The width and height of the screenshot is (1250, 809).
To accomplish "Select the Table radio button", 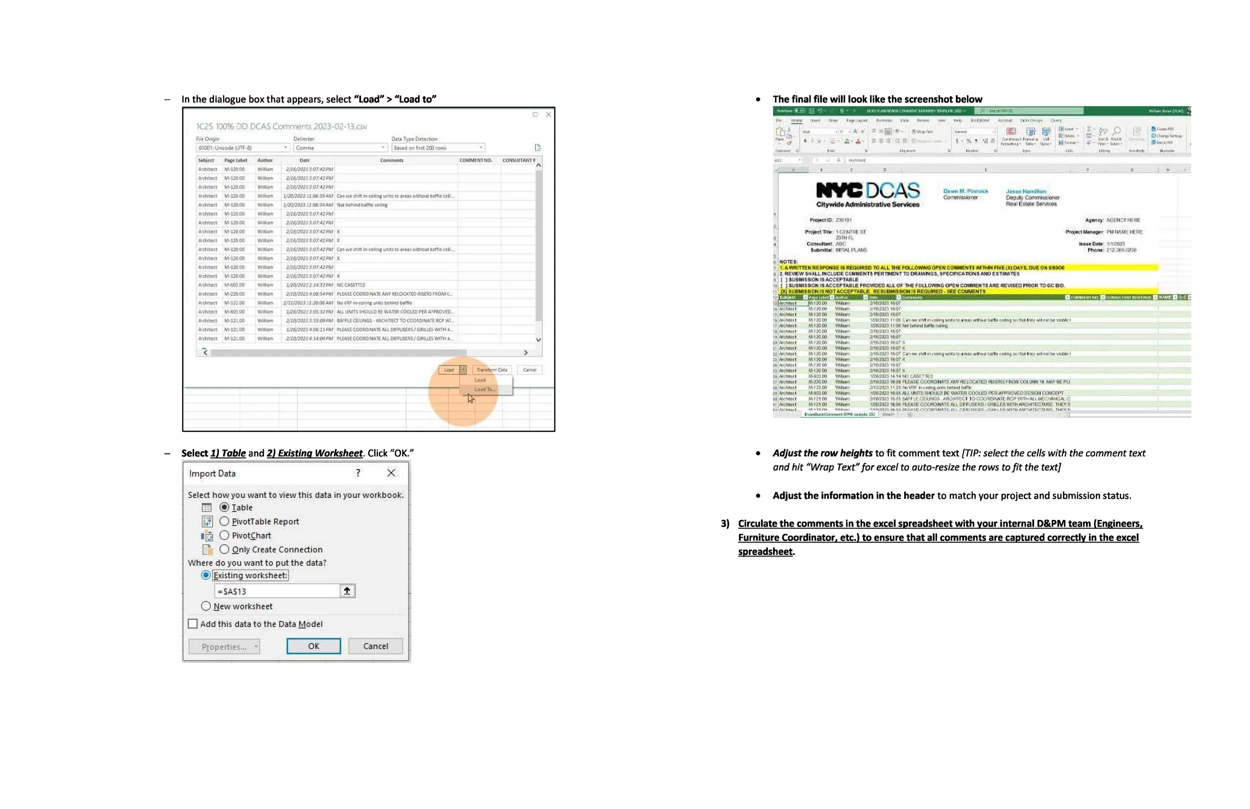I will 224,507.
